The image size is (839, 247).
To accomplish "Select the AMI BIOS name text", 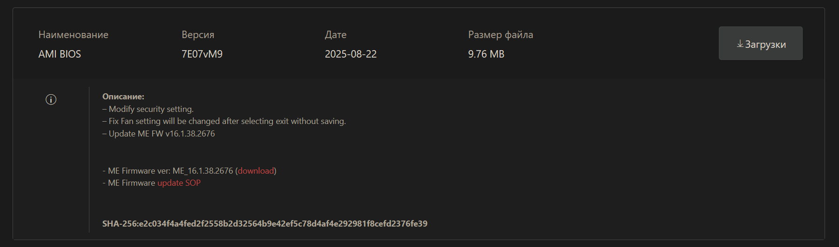I will [x=60, y=54].
